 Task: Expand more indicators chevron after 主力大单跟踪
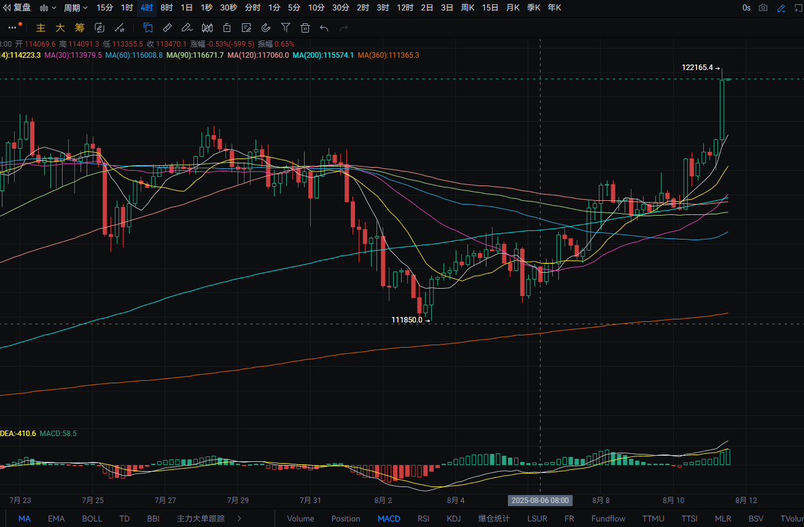[x=239, y=518]
